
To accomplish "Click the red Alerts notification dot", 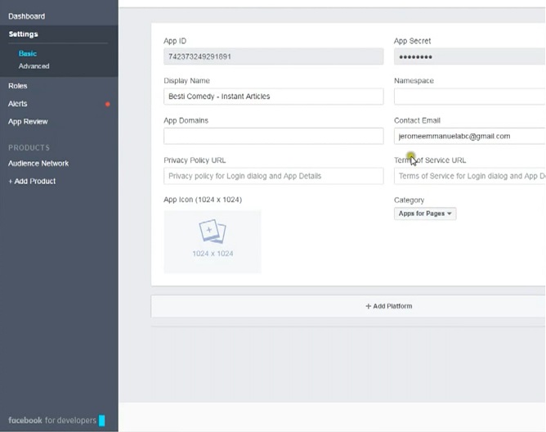I will [x=108, y=104].
